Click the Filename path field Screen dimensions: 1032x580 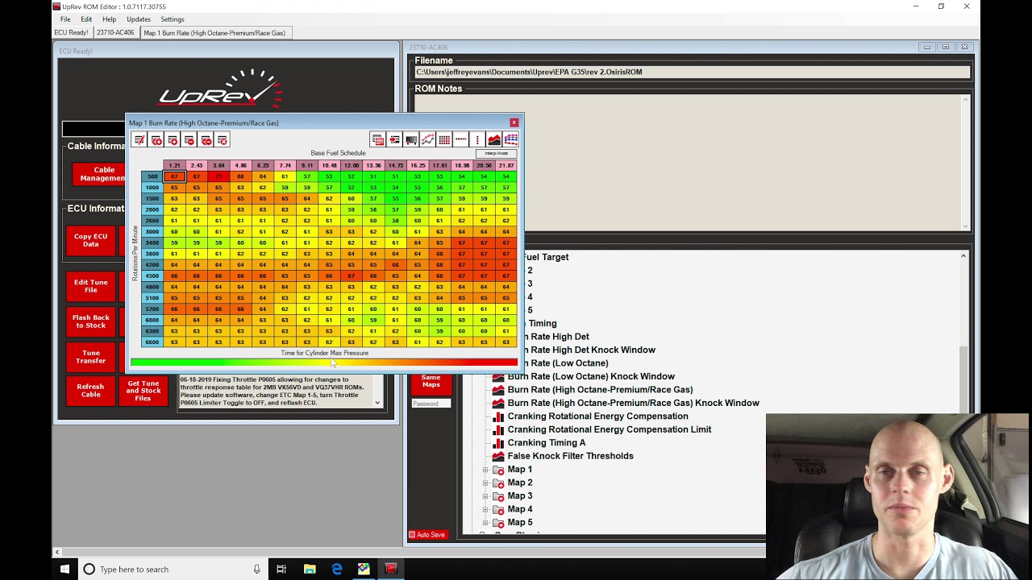pos(692,72)
